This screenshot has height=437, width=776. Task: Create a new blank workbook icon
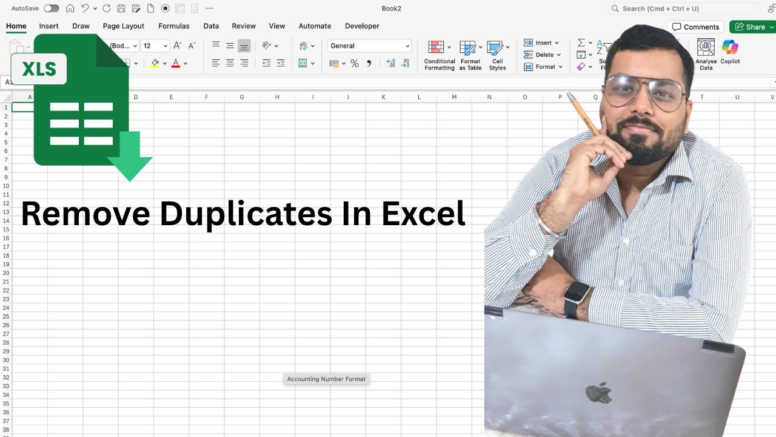150,8
